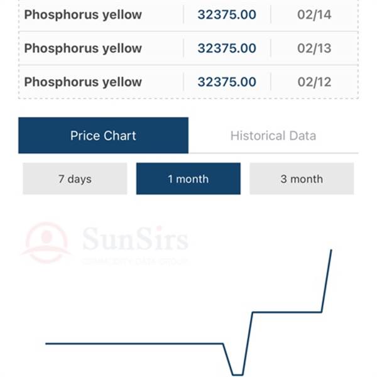Switch to the Price Chart tab

point(103,135)
